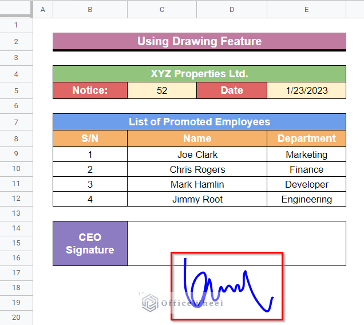Click the 'Using Drawing Feature' title cell

click(x=199, y=41)
